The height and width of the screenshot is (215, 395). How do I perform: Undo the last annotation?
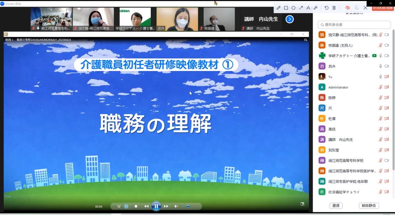(x=327, y=8)
